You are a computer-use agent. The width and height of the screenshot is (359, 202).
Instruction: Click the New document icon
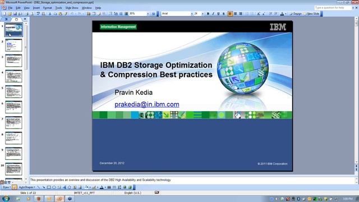pyautogui.click(x=4, y=13)
